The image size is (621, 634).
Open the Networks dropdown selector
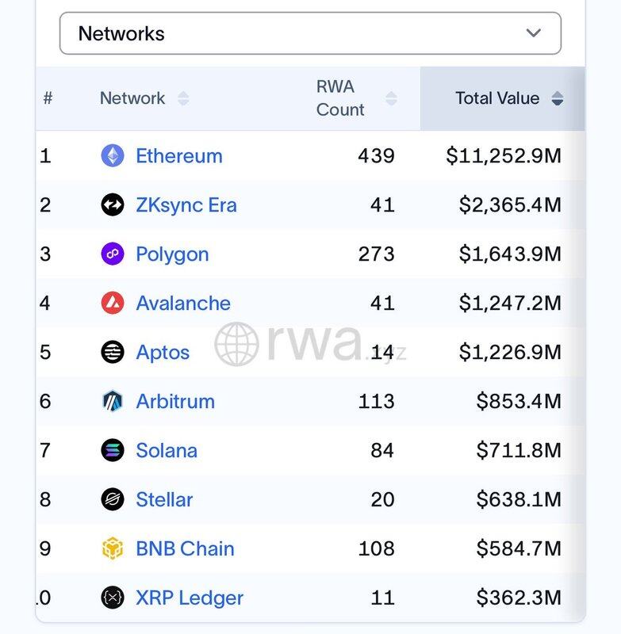point(310,33)
